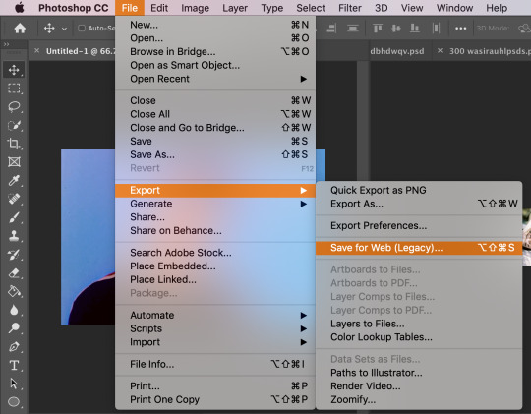Open the Image menu

pos(195,8)
